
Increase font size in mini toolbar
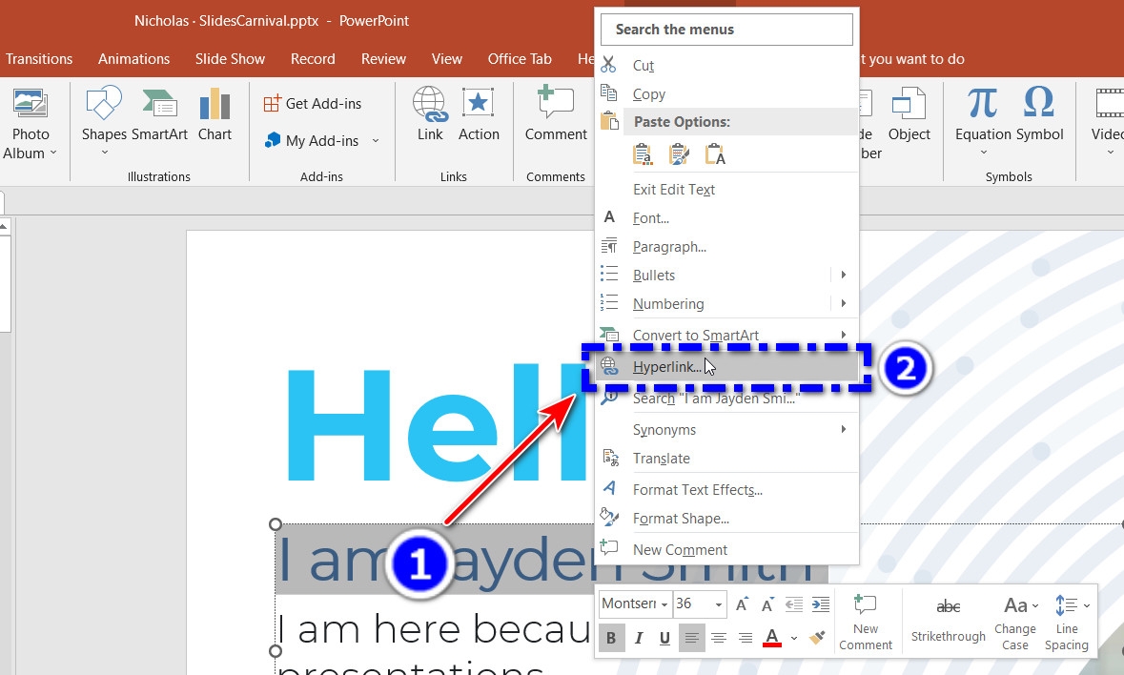[x=742, y=604]
